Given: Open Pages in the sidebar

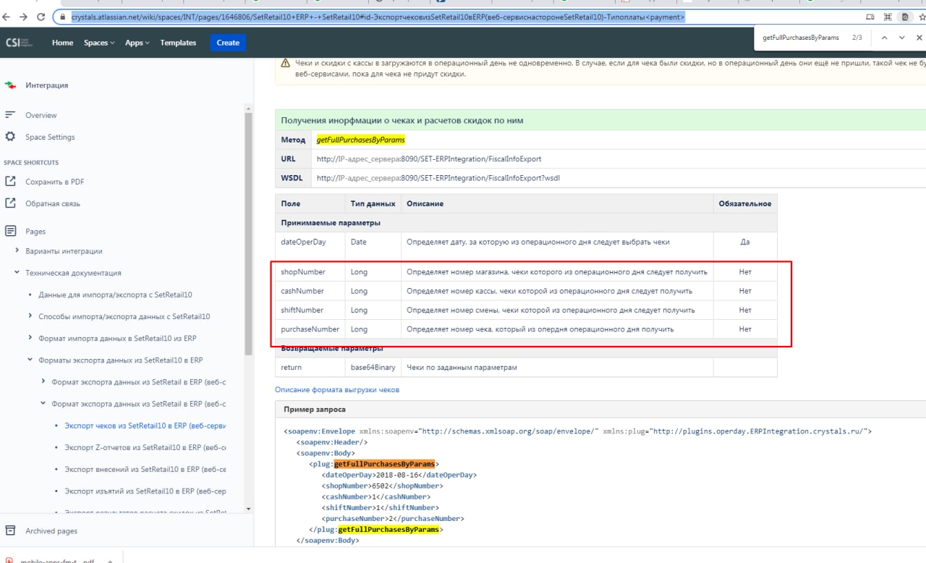Looking at the screenshot, I should [35, 232].
